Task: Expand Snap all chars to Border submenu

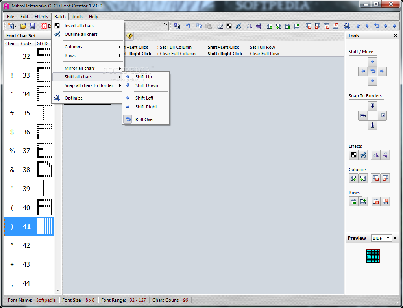Action: (x=88, y=85)
